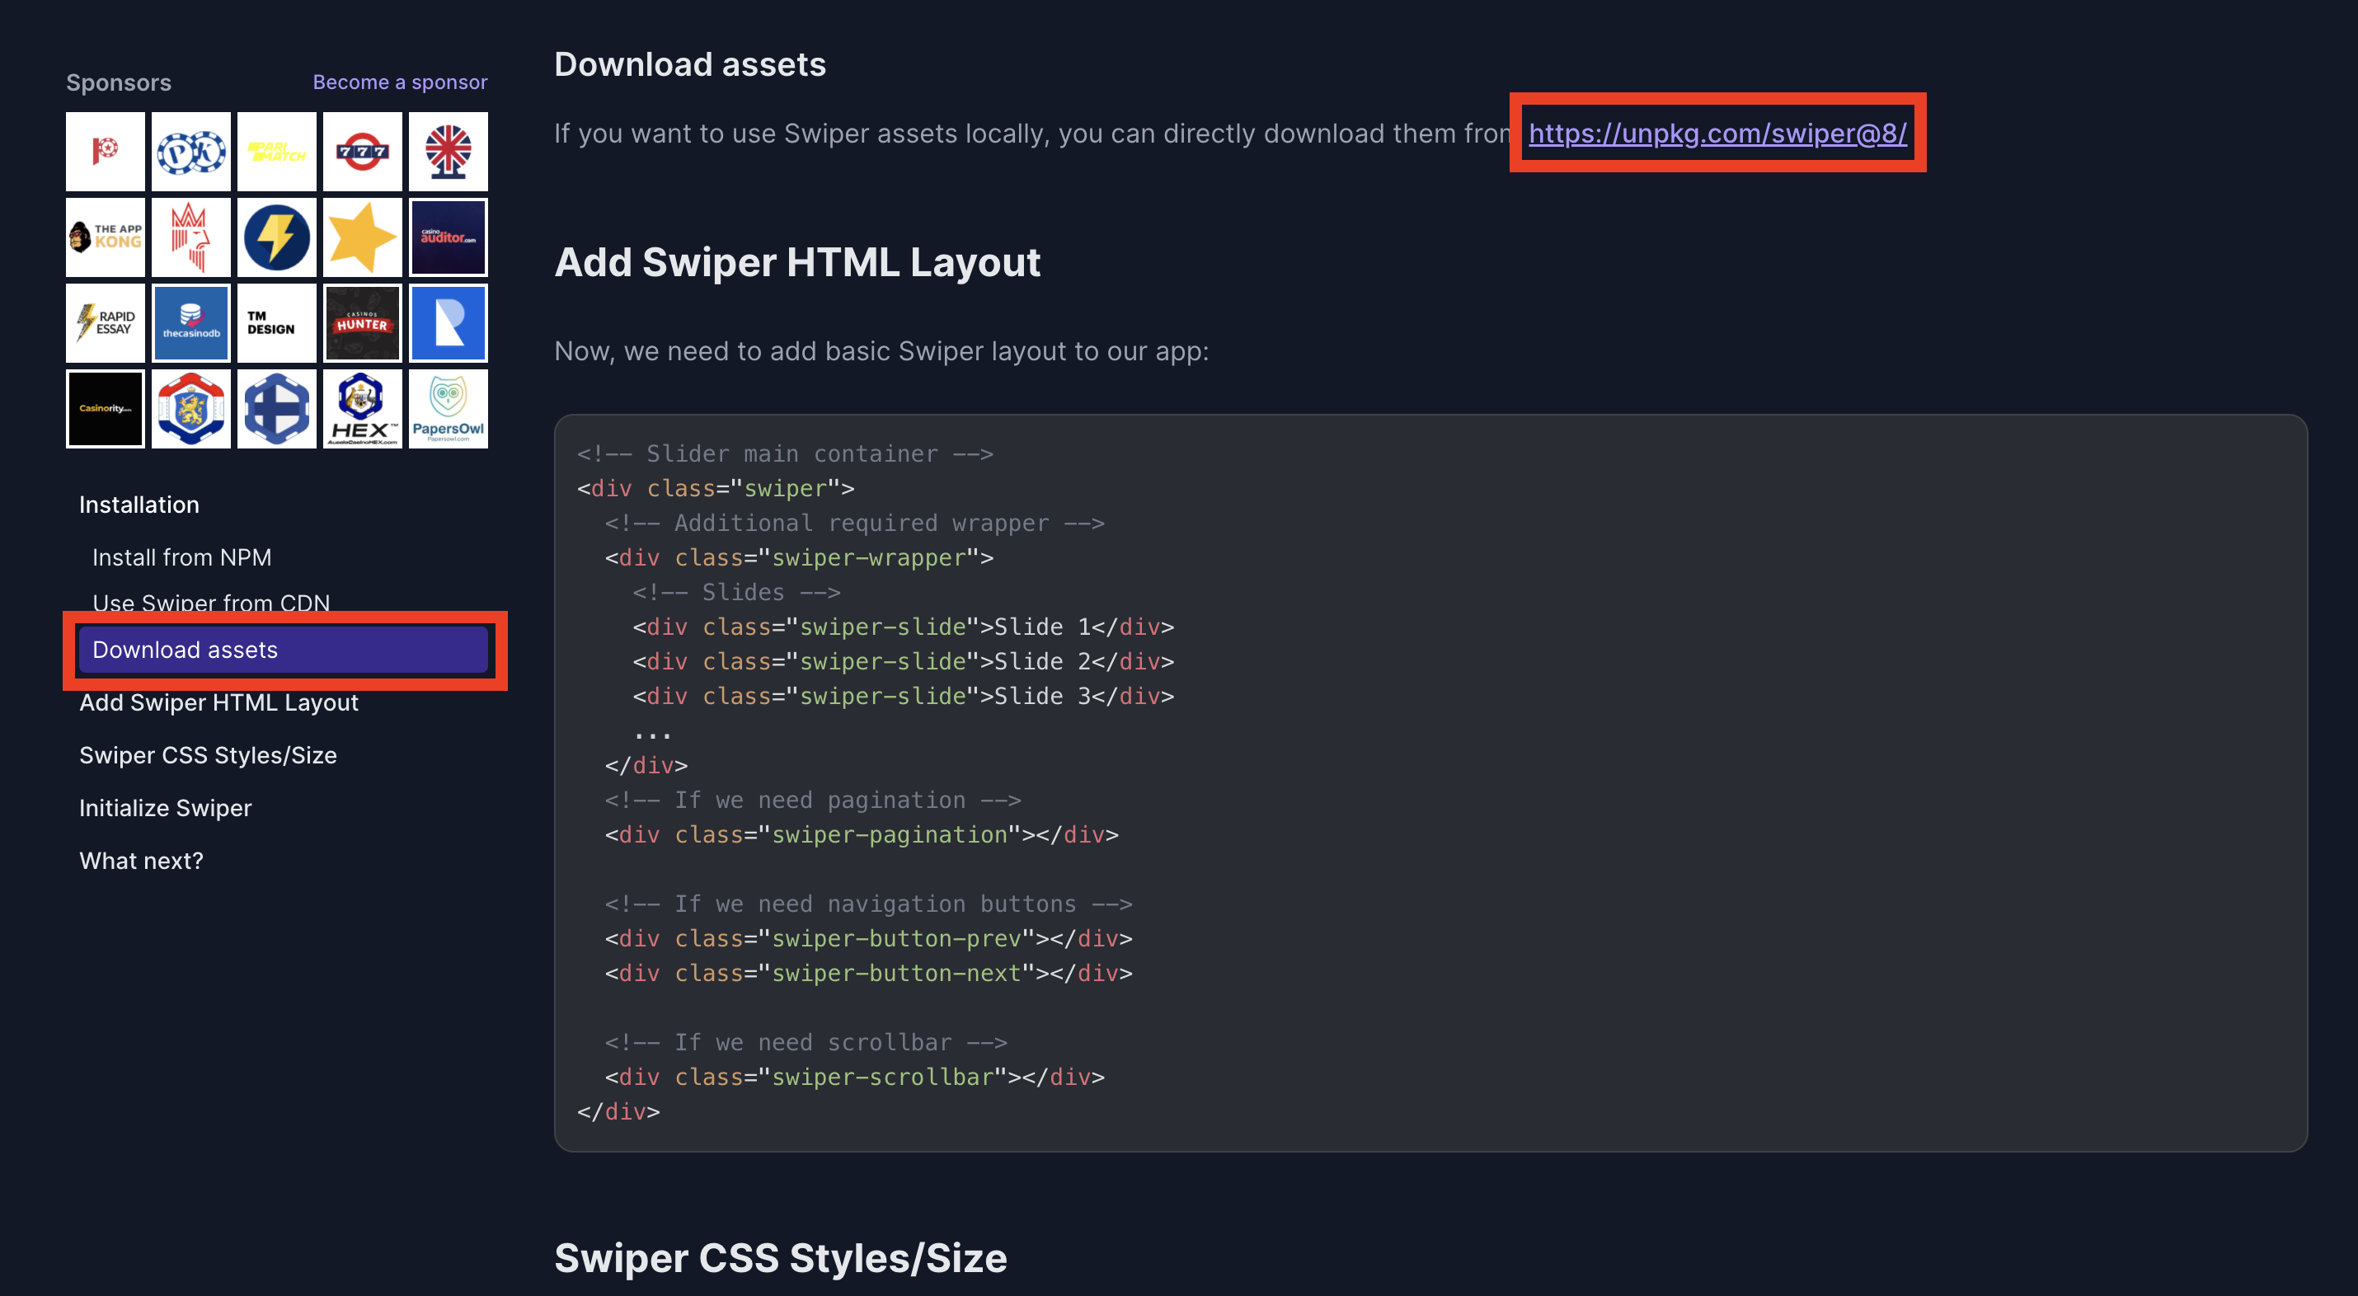Screen dimensions: 2358x1296
Task: Click the Parimatch sponsor logo
Action: tap(276, 151)
